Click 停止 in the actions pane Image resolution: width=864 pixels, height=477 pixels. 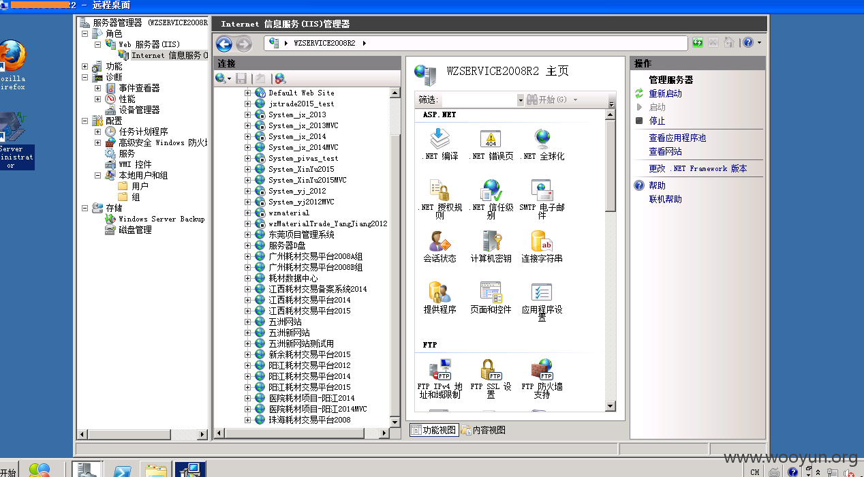point(657,121)
